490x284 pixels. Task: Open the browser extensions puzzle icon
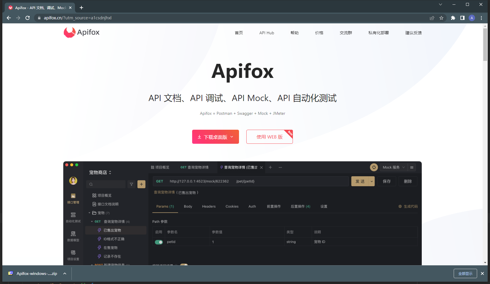click(x=453, y=18)
